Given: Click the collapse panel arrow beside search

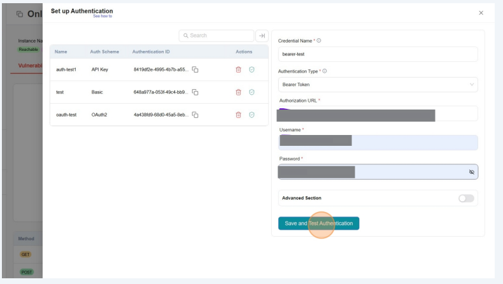Looking at the screenshot, I should [x=262, y=36].
